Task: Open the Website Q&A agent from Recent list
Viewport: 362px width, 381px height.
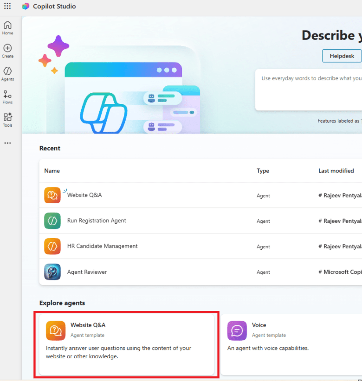Action: click(x=84, y=195)
